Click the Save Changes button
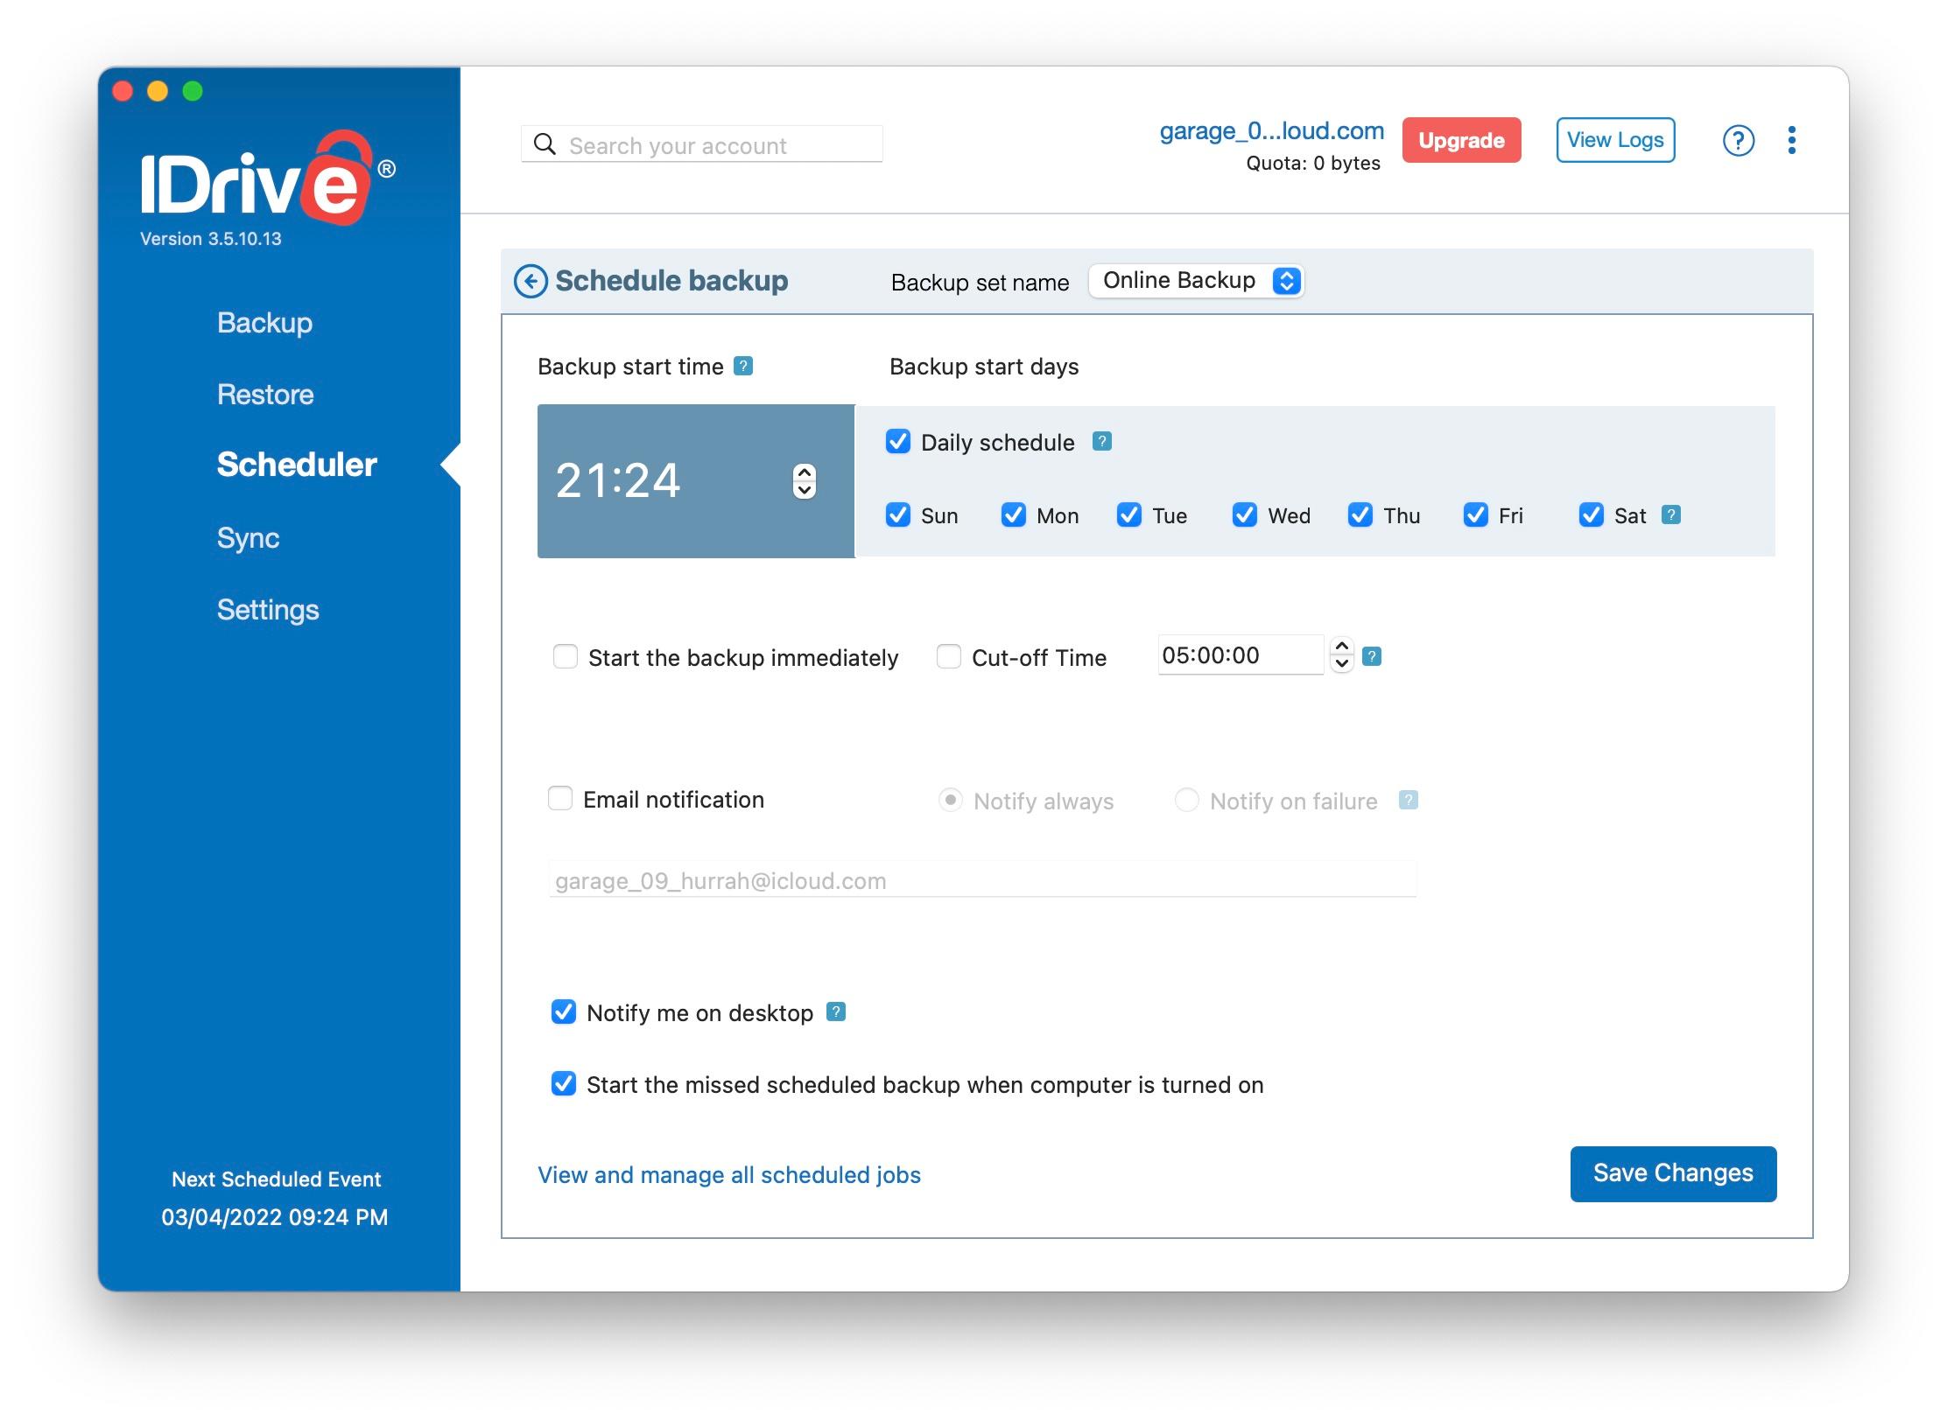The width and height of the screenshot is (1947, 1421). click(x=1673, y=1173)
